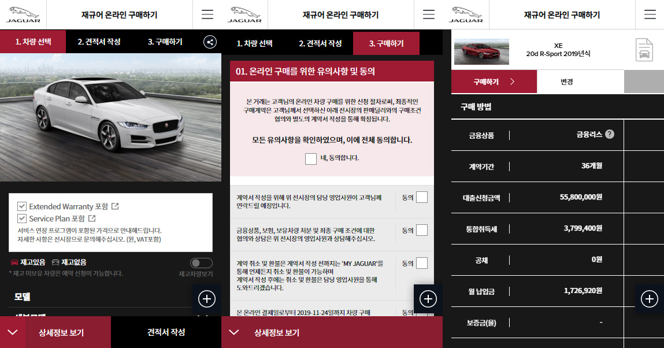Click the plus button in the middle panel
664x348 pixels.
tap(428, 299)
